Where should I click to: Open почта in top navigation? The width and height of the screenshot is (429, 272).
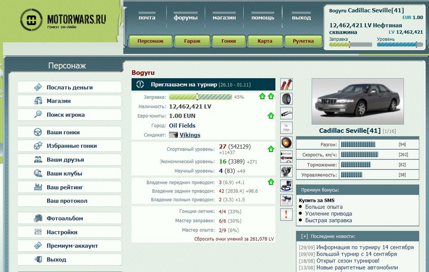point(147,18)
